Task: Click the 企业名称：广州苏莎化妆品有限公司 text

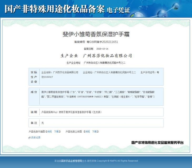Action: coord(60,72)
